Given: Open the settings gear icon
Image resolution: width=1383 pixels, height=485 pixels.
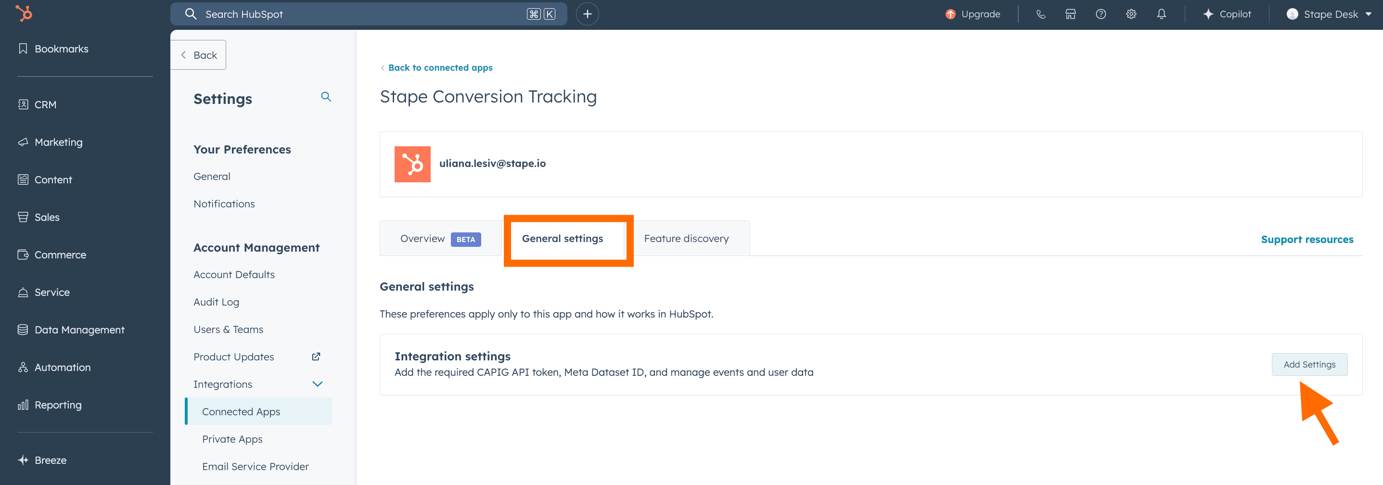Looking at the screenshot, I should coord(1131,14).
